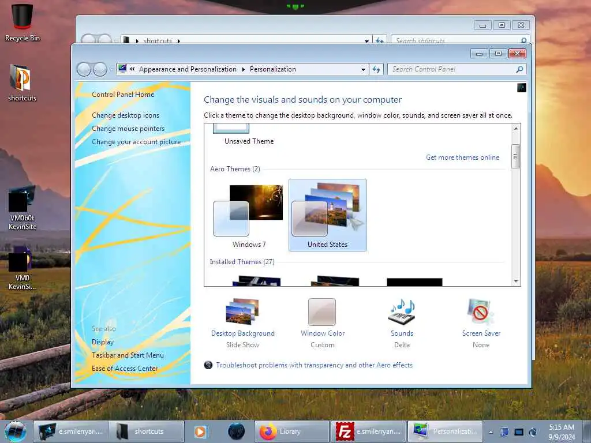Switch to shortcuts taskbar button

(x=147, y=431)
